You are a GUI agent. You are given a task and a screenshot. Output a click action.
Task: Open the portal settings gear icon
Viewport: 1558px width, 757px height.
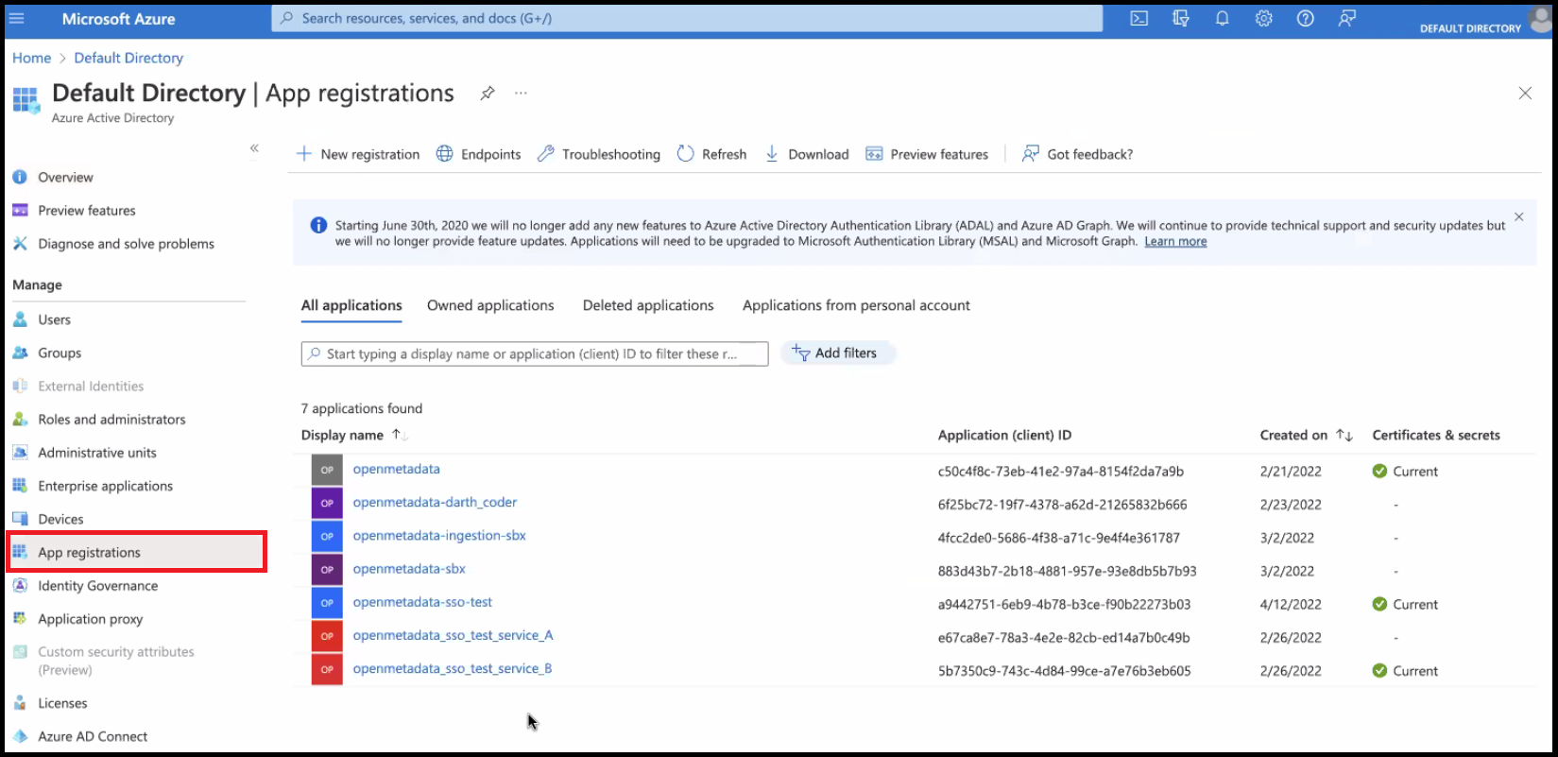pyautogui.click(x=1263, y=19)
